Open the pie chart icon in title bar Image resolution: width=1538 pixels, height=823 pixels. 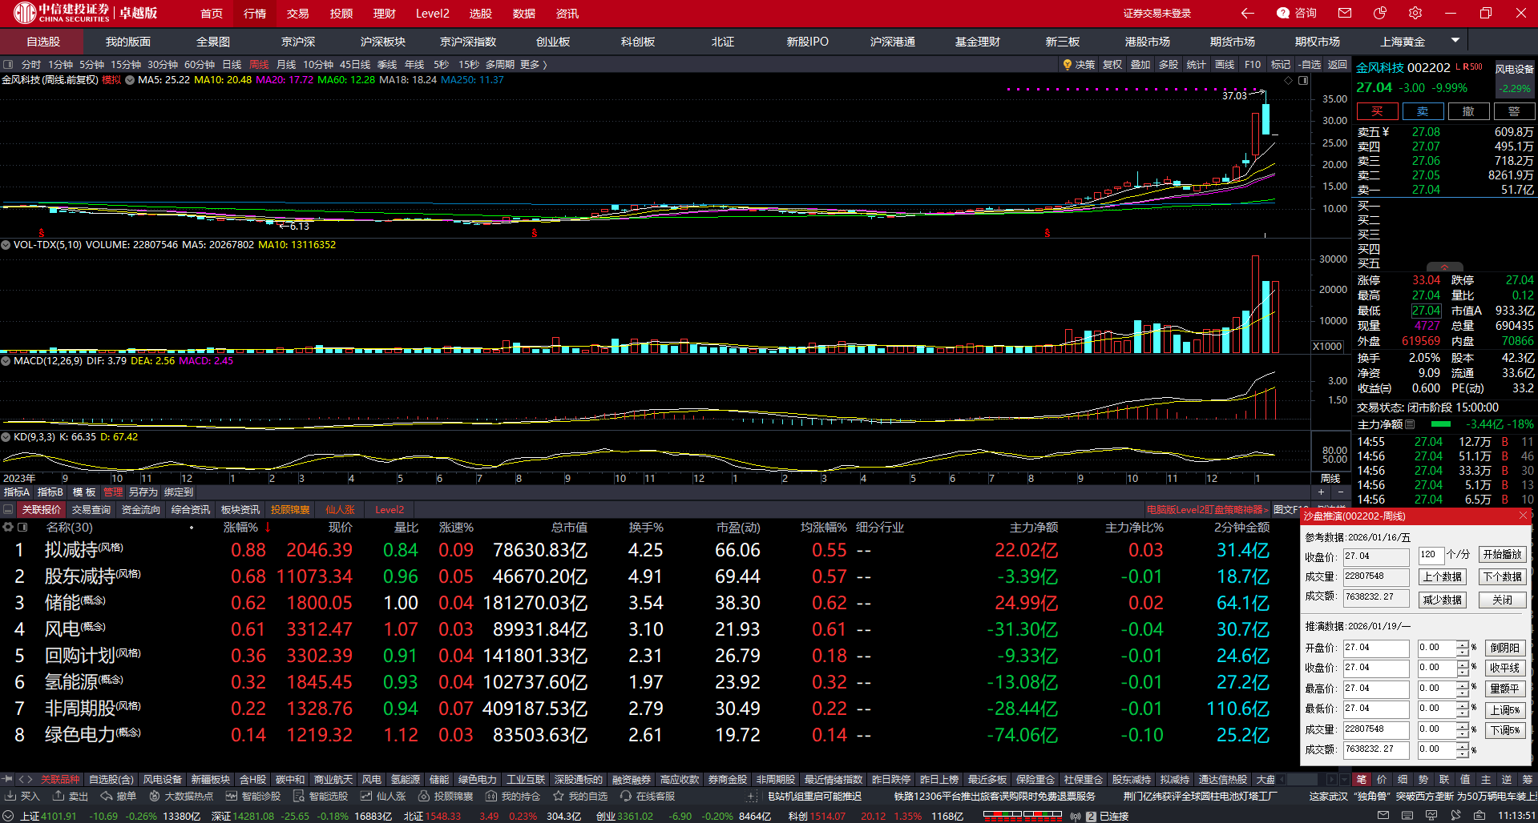(x=1380, y=13)
